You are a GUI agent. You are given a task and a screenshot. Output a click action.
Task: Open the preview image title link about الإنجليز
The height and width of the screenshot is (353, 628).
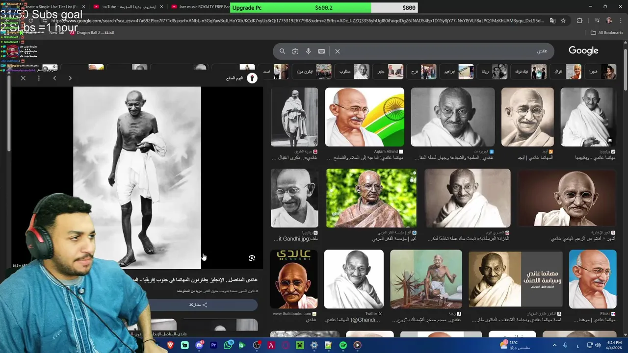195,279
